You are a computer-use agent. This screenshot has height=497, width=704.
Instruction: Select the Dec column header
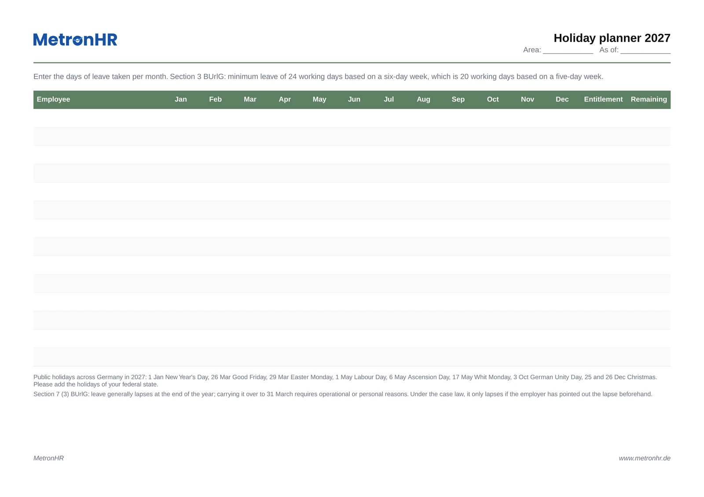pyautogui.click(x=562, y=99)
